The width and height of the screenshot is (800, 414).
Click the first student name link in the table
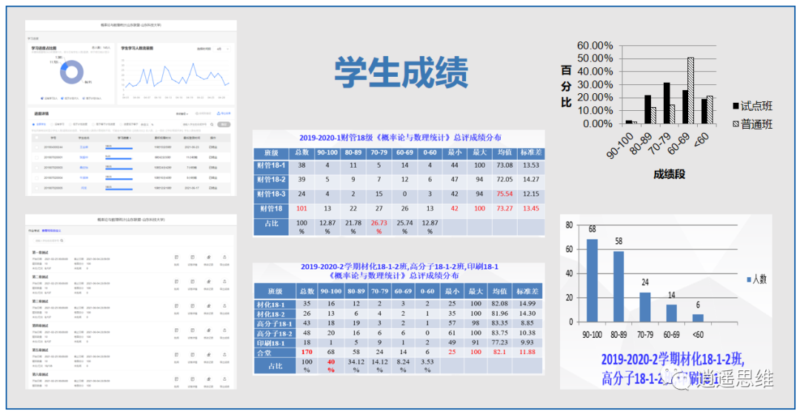click(83, 147)
